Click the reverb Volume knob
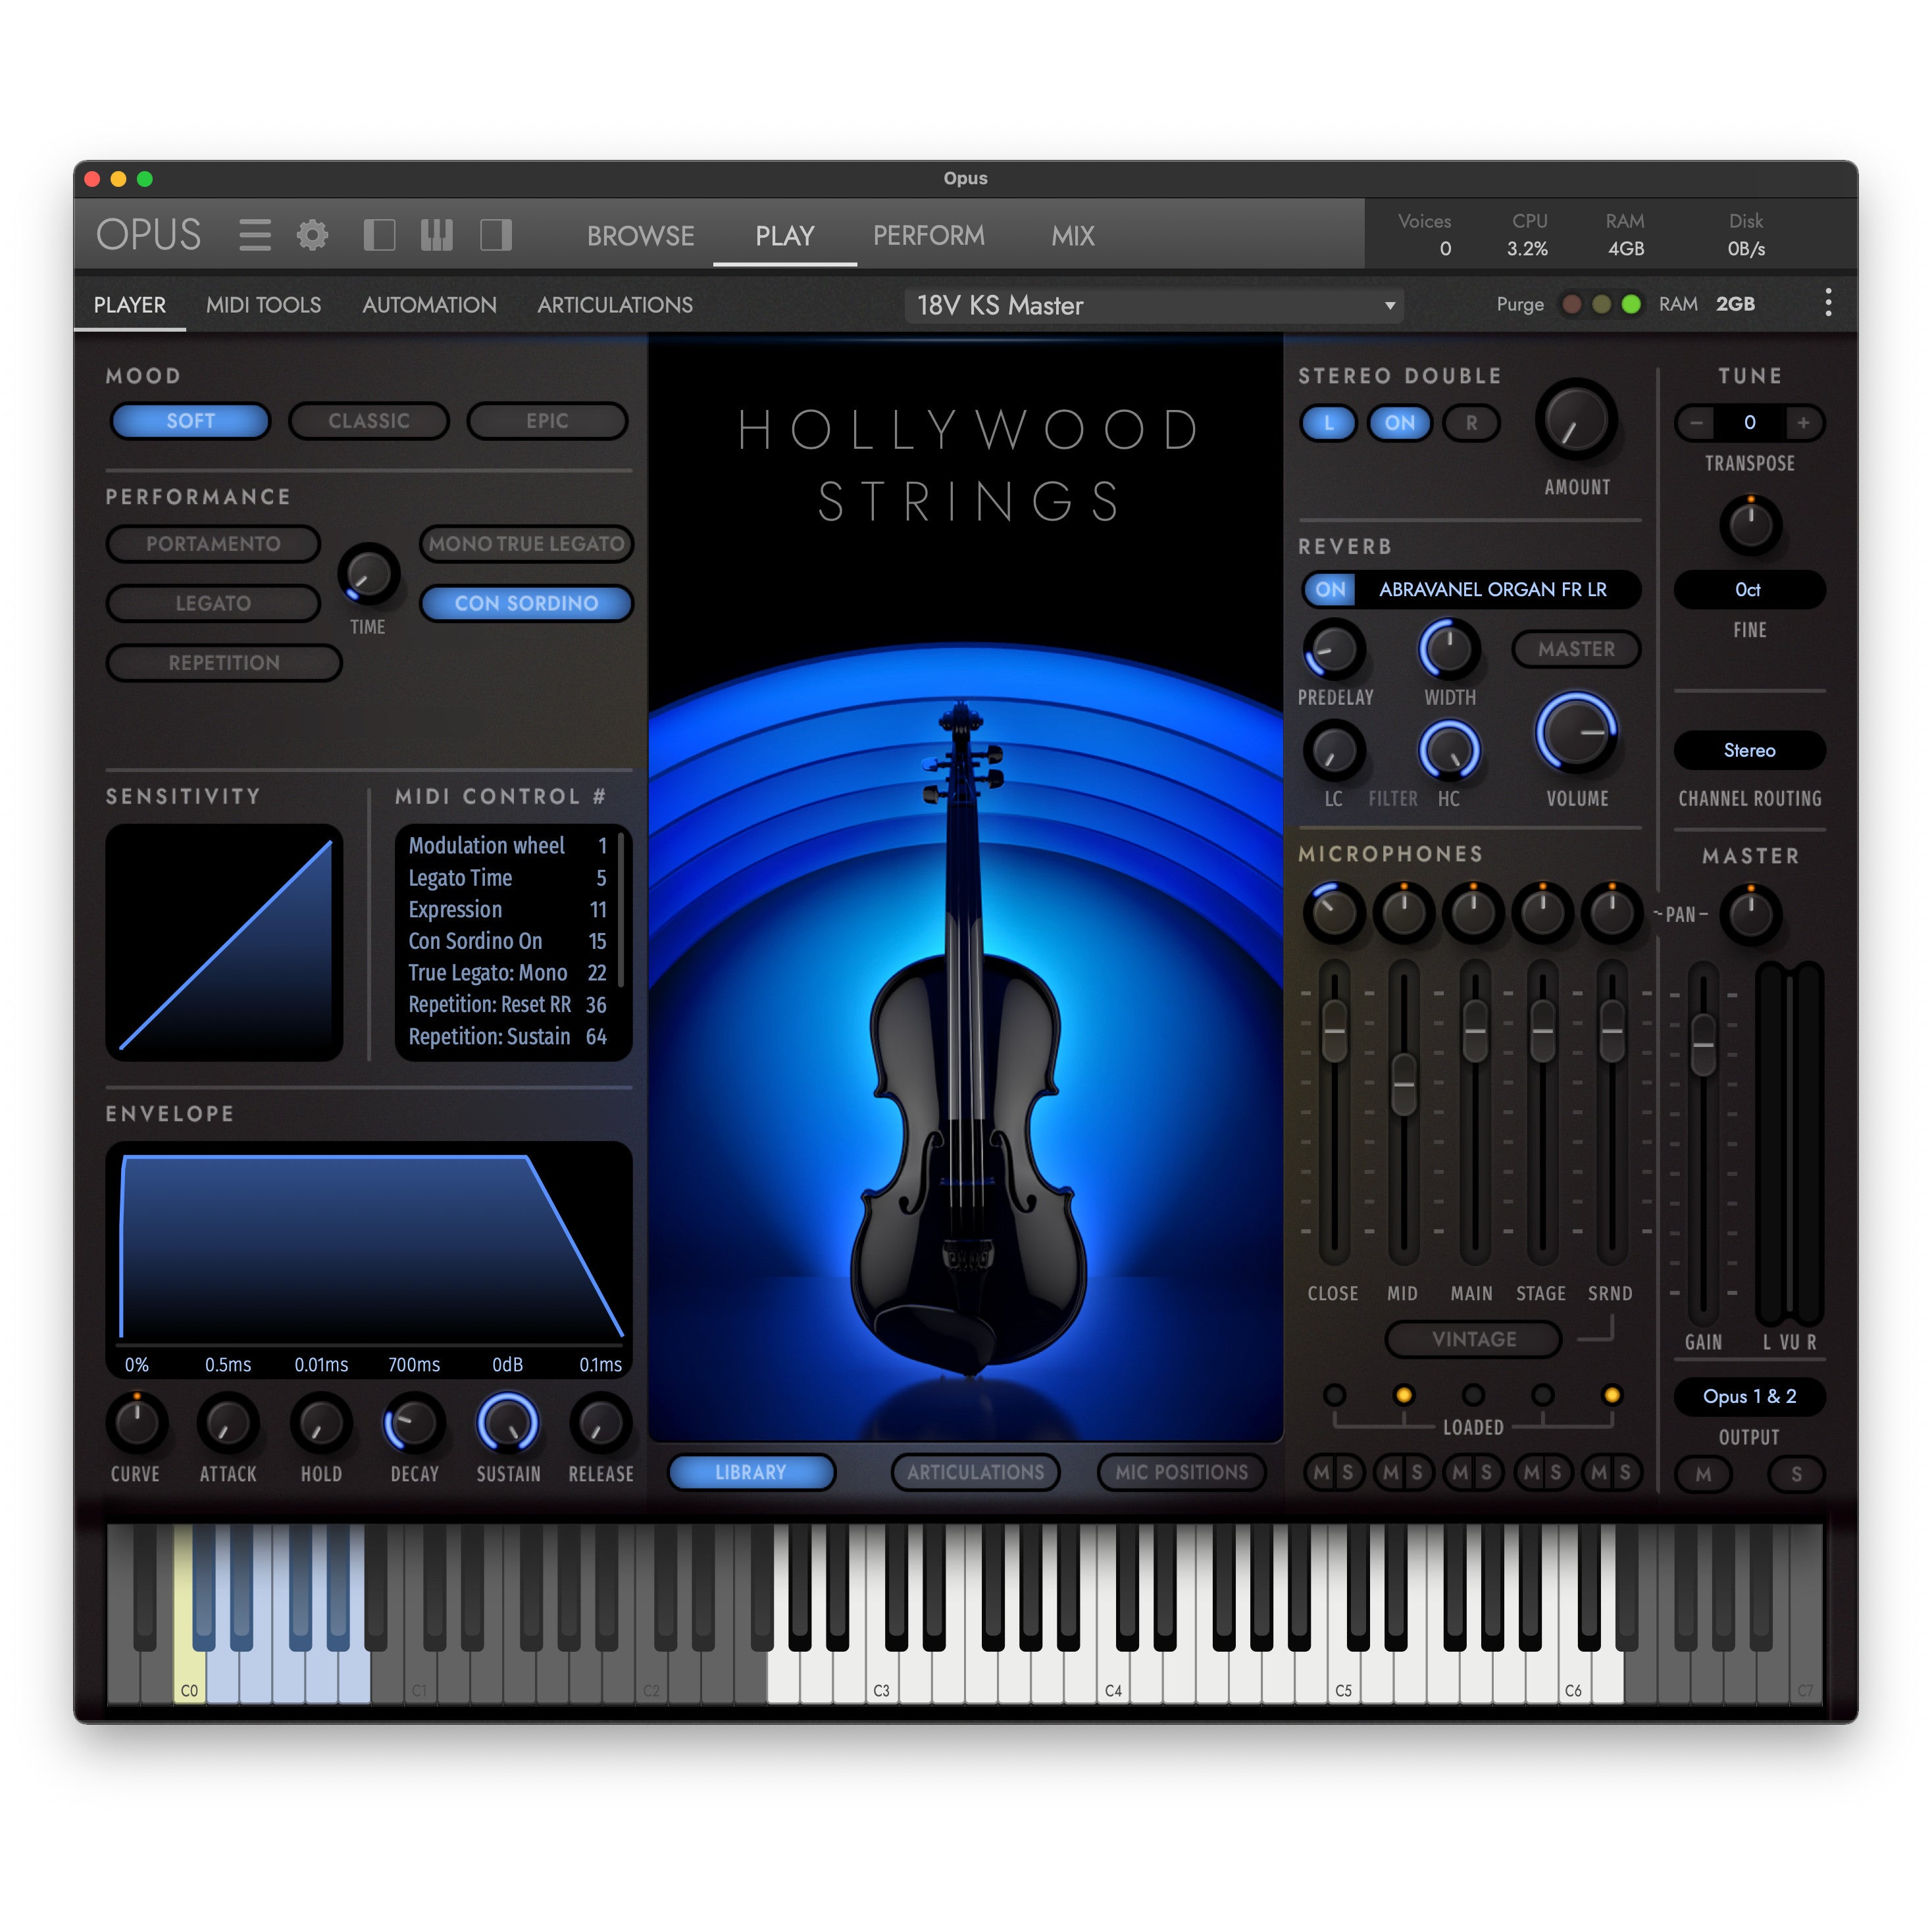Image resolution: width=1932 pixels, height=1932 pixels. click(x=1577, y=733)
